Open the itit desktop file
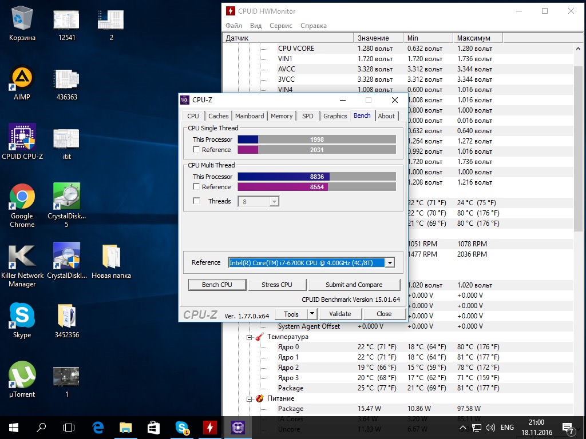Viewport: 586px width, 439px height. (66, 143)
